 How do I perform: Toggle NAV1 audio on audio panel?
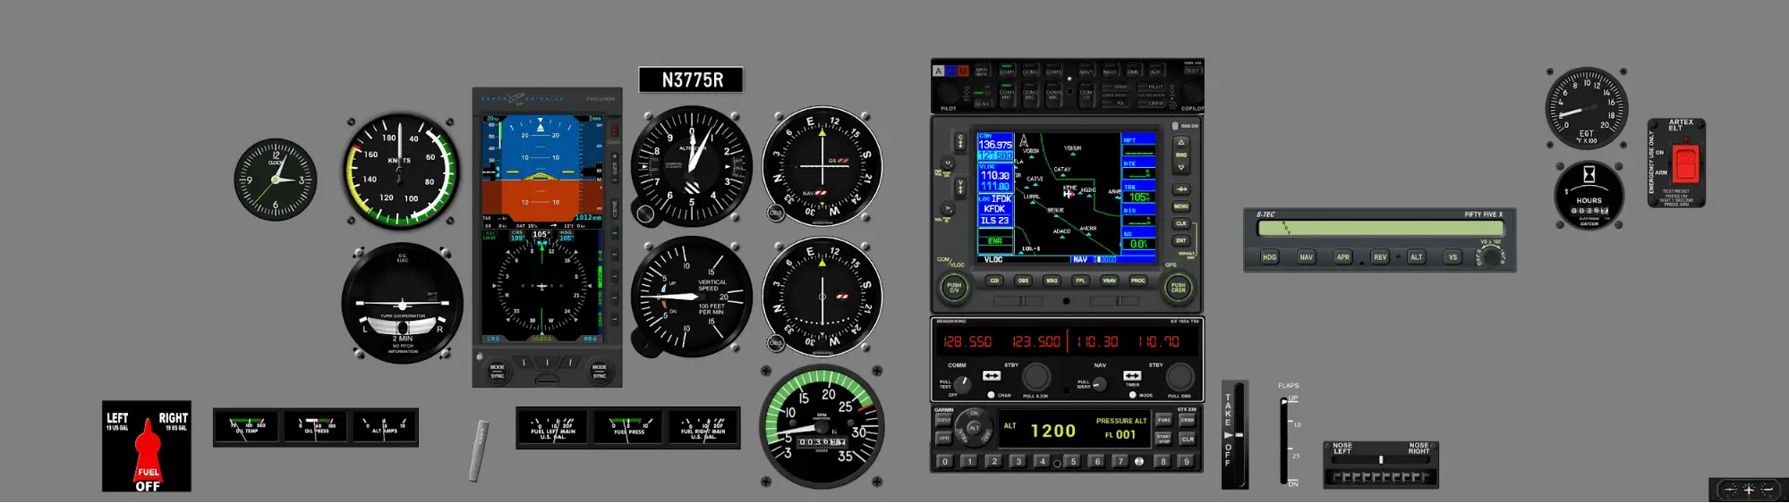(x=1086, y=70)
